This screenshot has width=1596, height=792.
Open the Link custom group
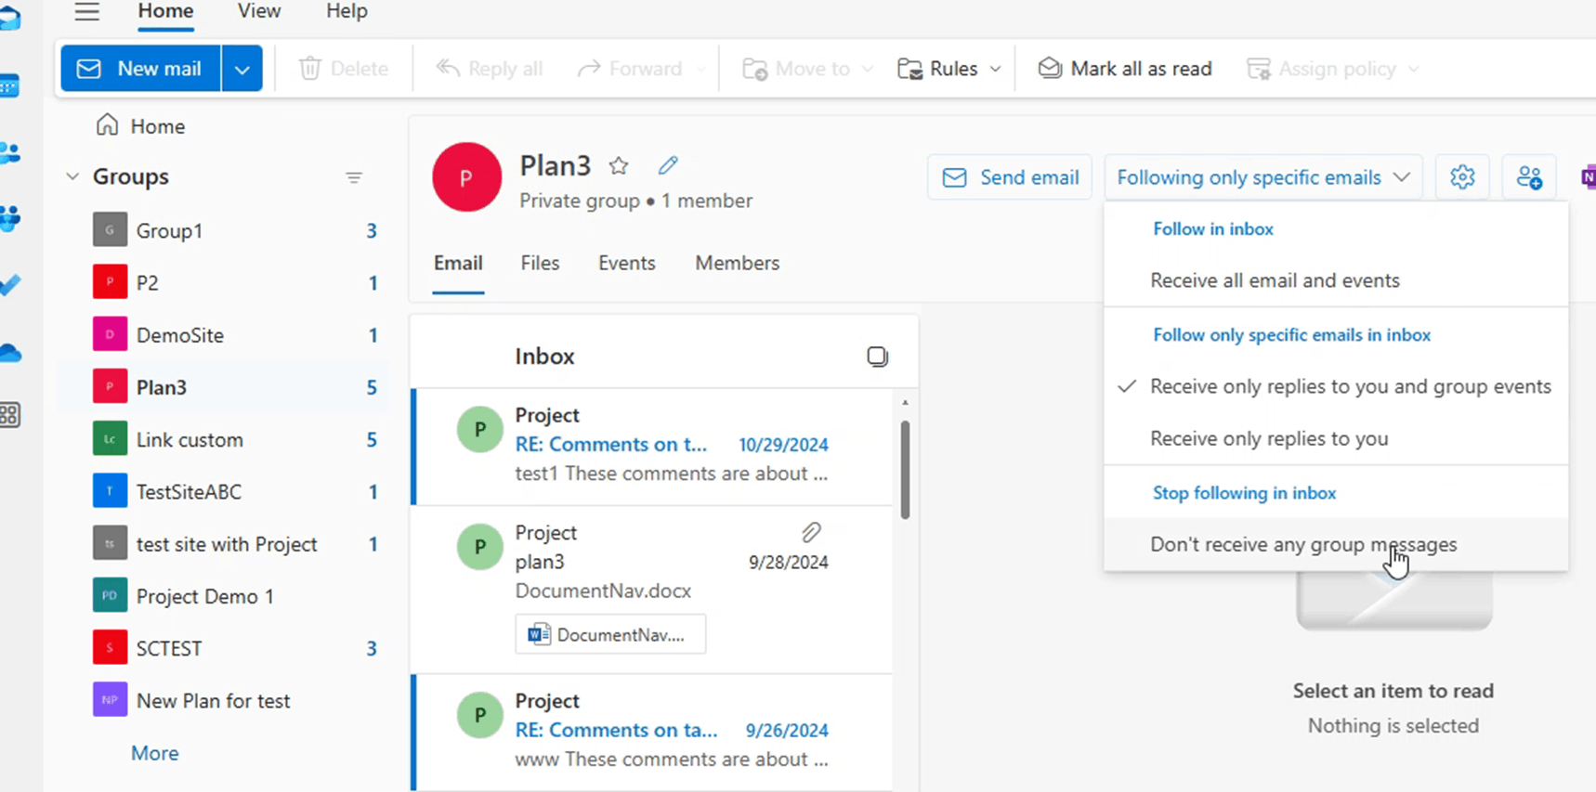coord(223,439)
